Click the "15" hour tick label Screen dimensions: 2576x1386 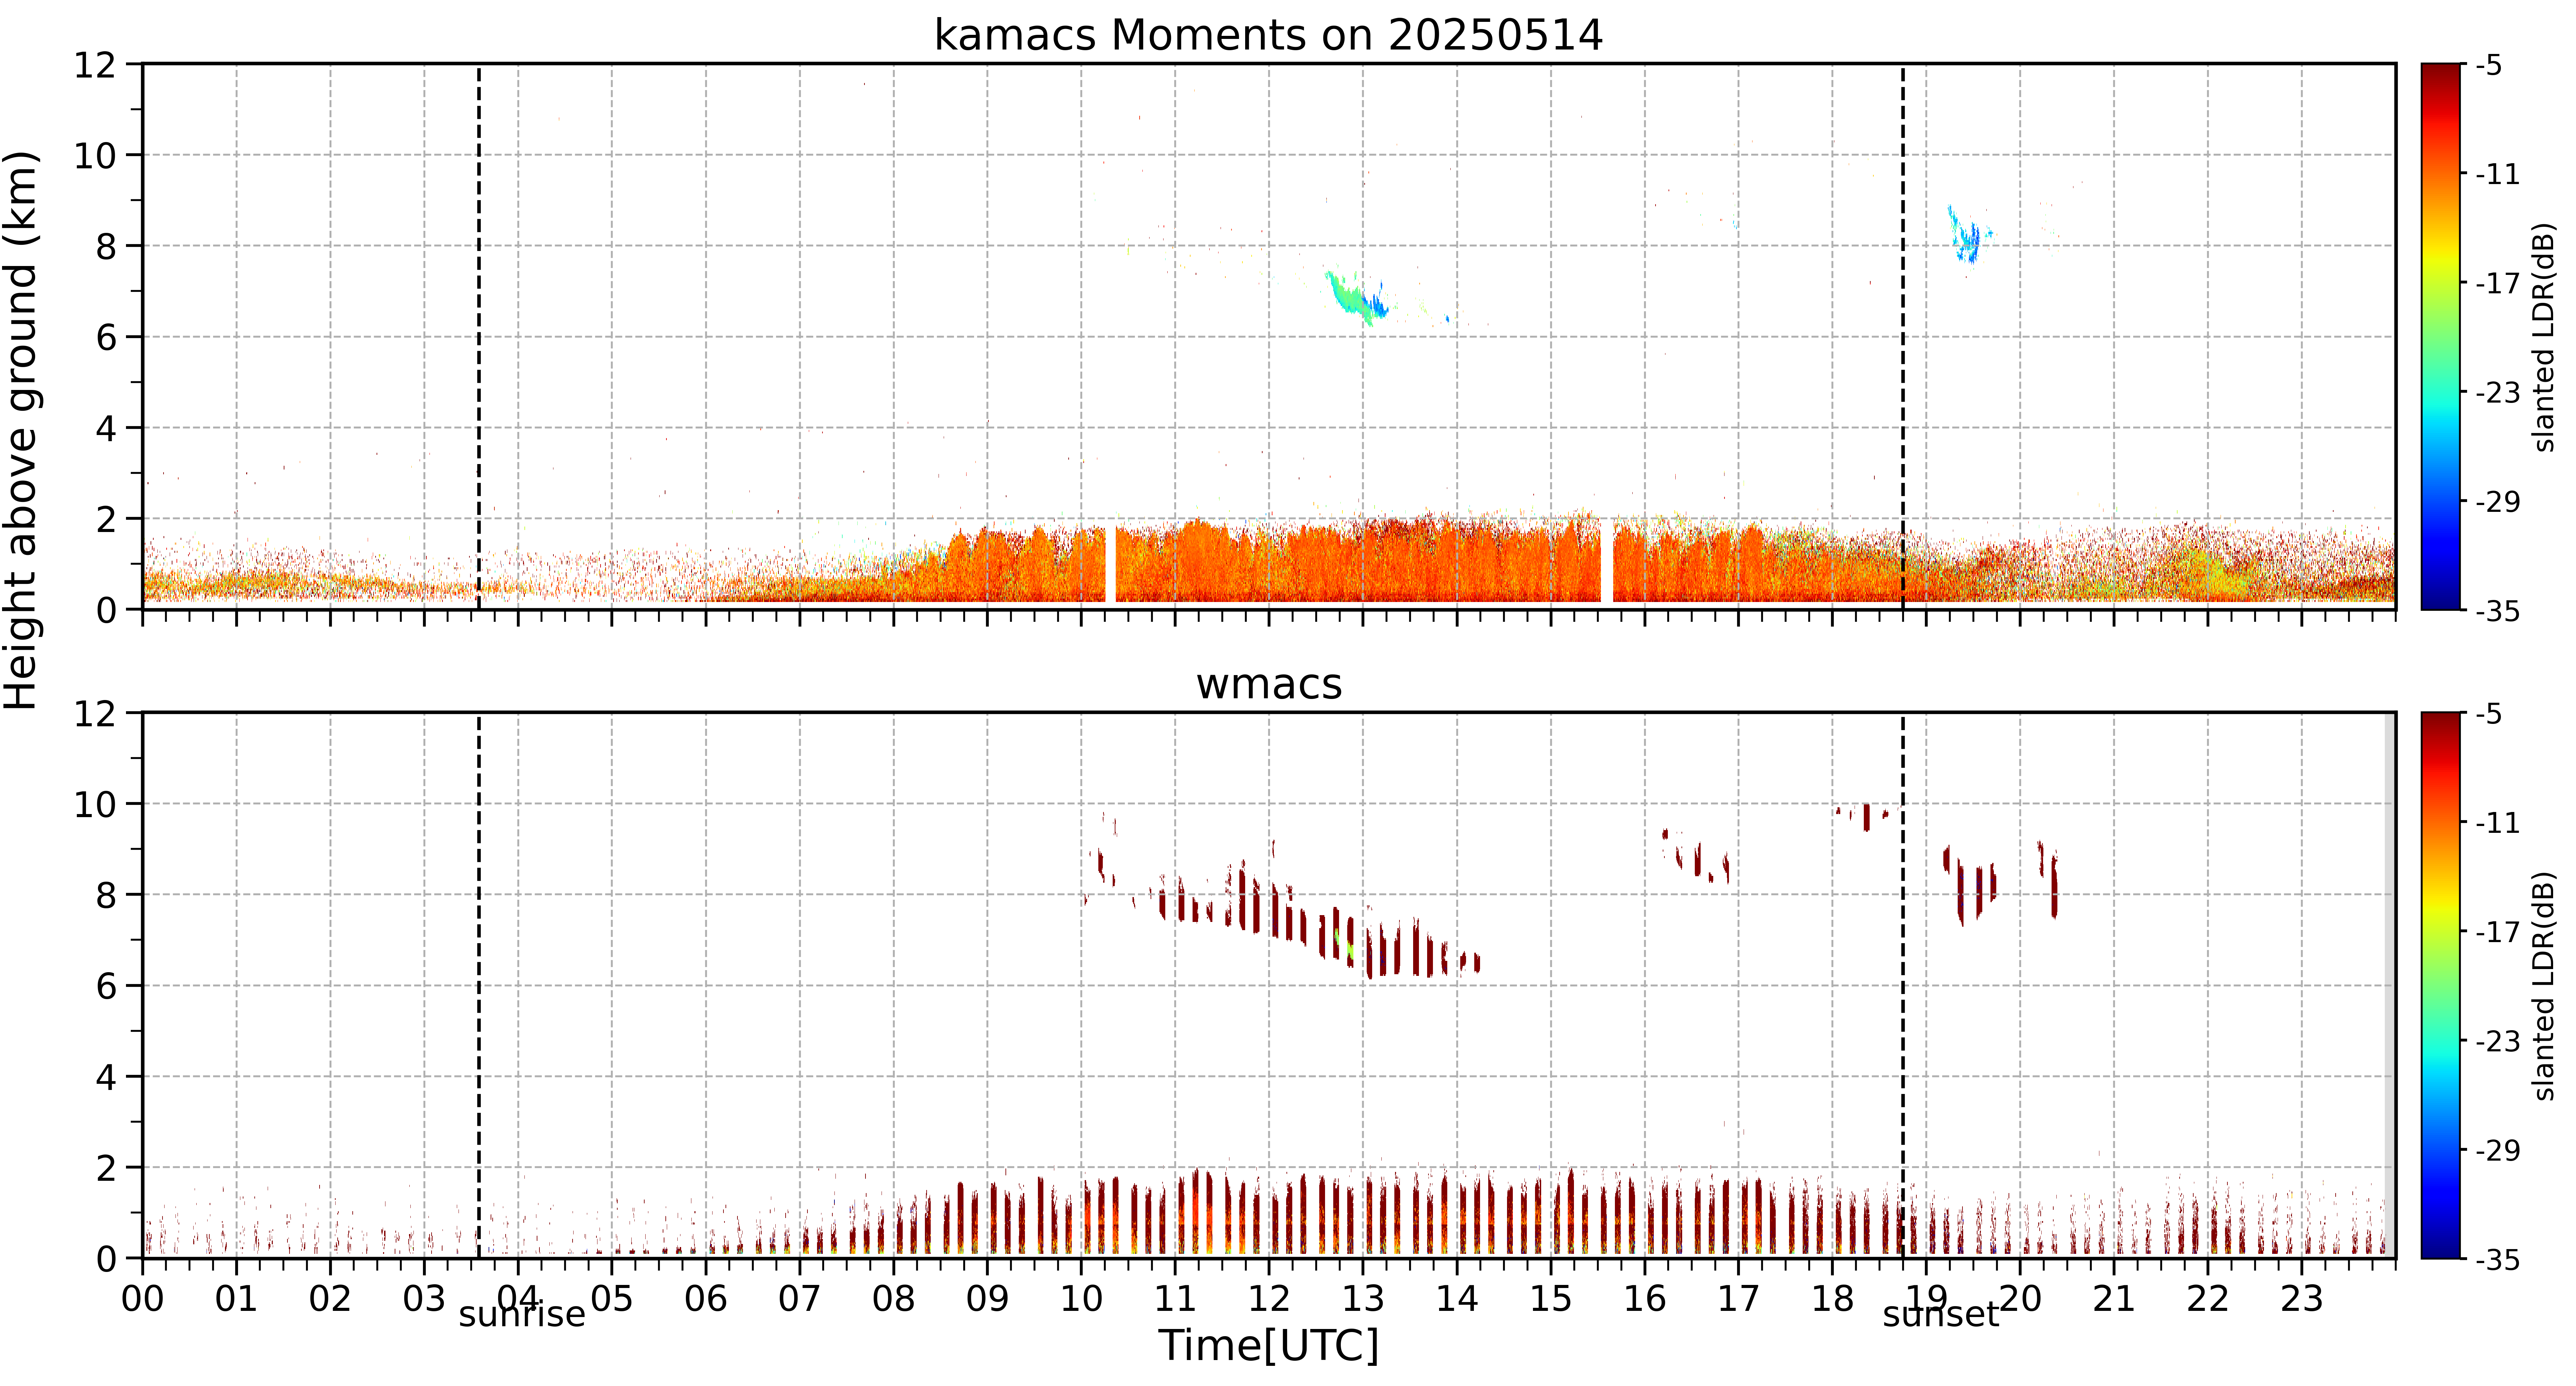(x=1551, y=1299)
